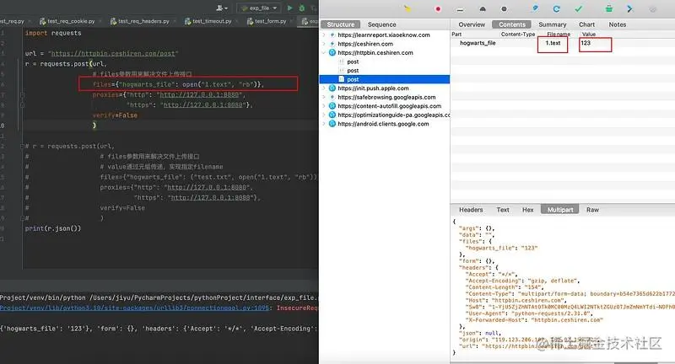The image size is (675, 364).
Task: Open the user account icon dropdown in PyCharm
Action: pos(222,8)
